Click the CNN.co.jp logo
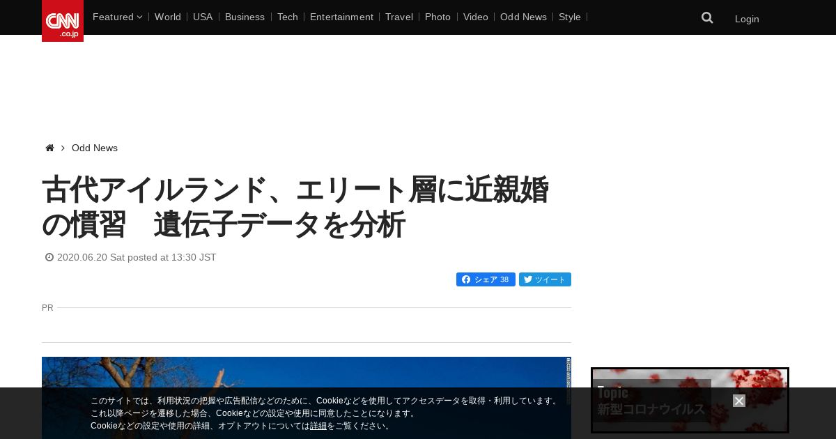The width and height of the screenshot is (836, 439). point(63,21)
